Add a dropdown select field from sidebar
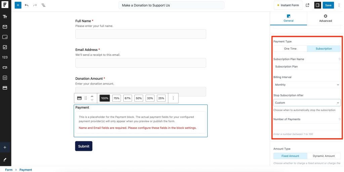 point(5,68)
